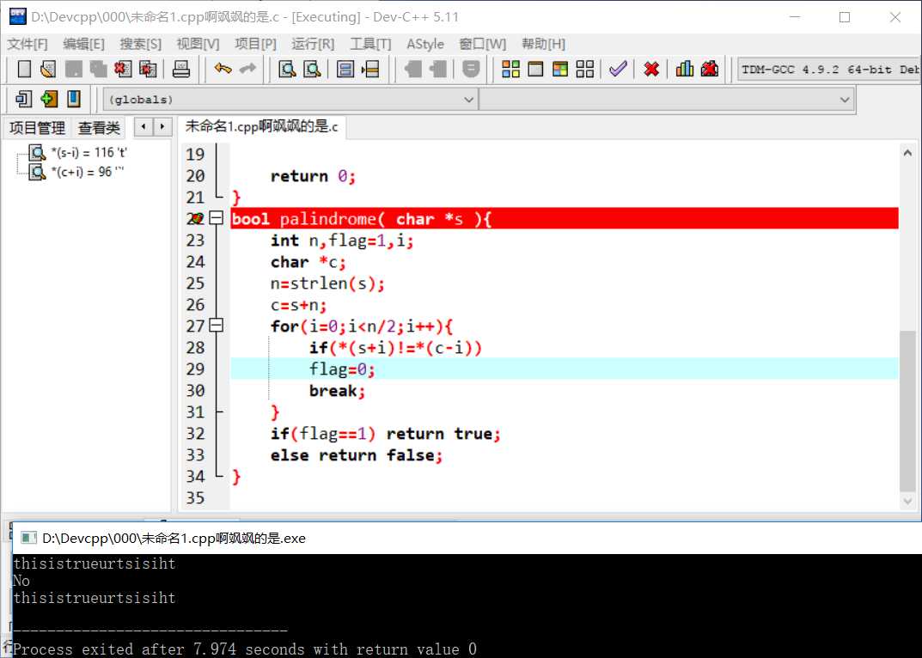Click the return 0; statement on line 20
Screen dimensions: 922x658
[313, 176]
